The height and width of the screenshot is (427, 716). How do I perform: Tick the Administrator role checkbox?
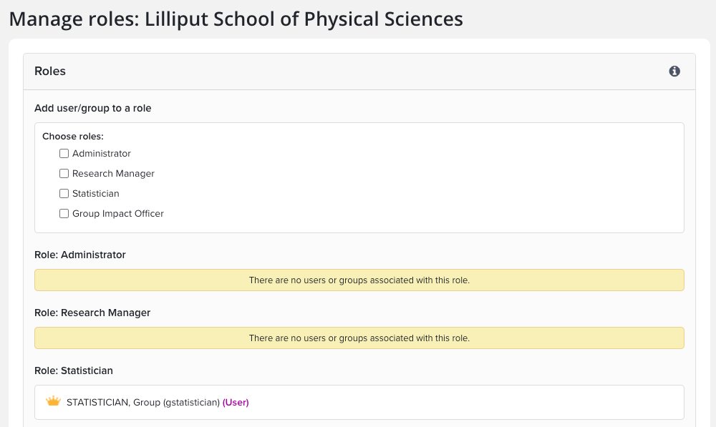(x=64, y=154)
